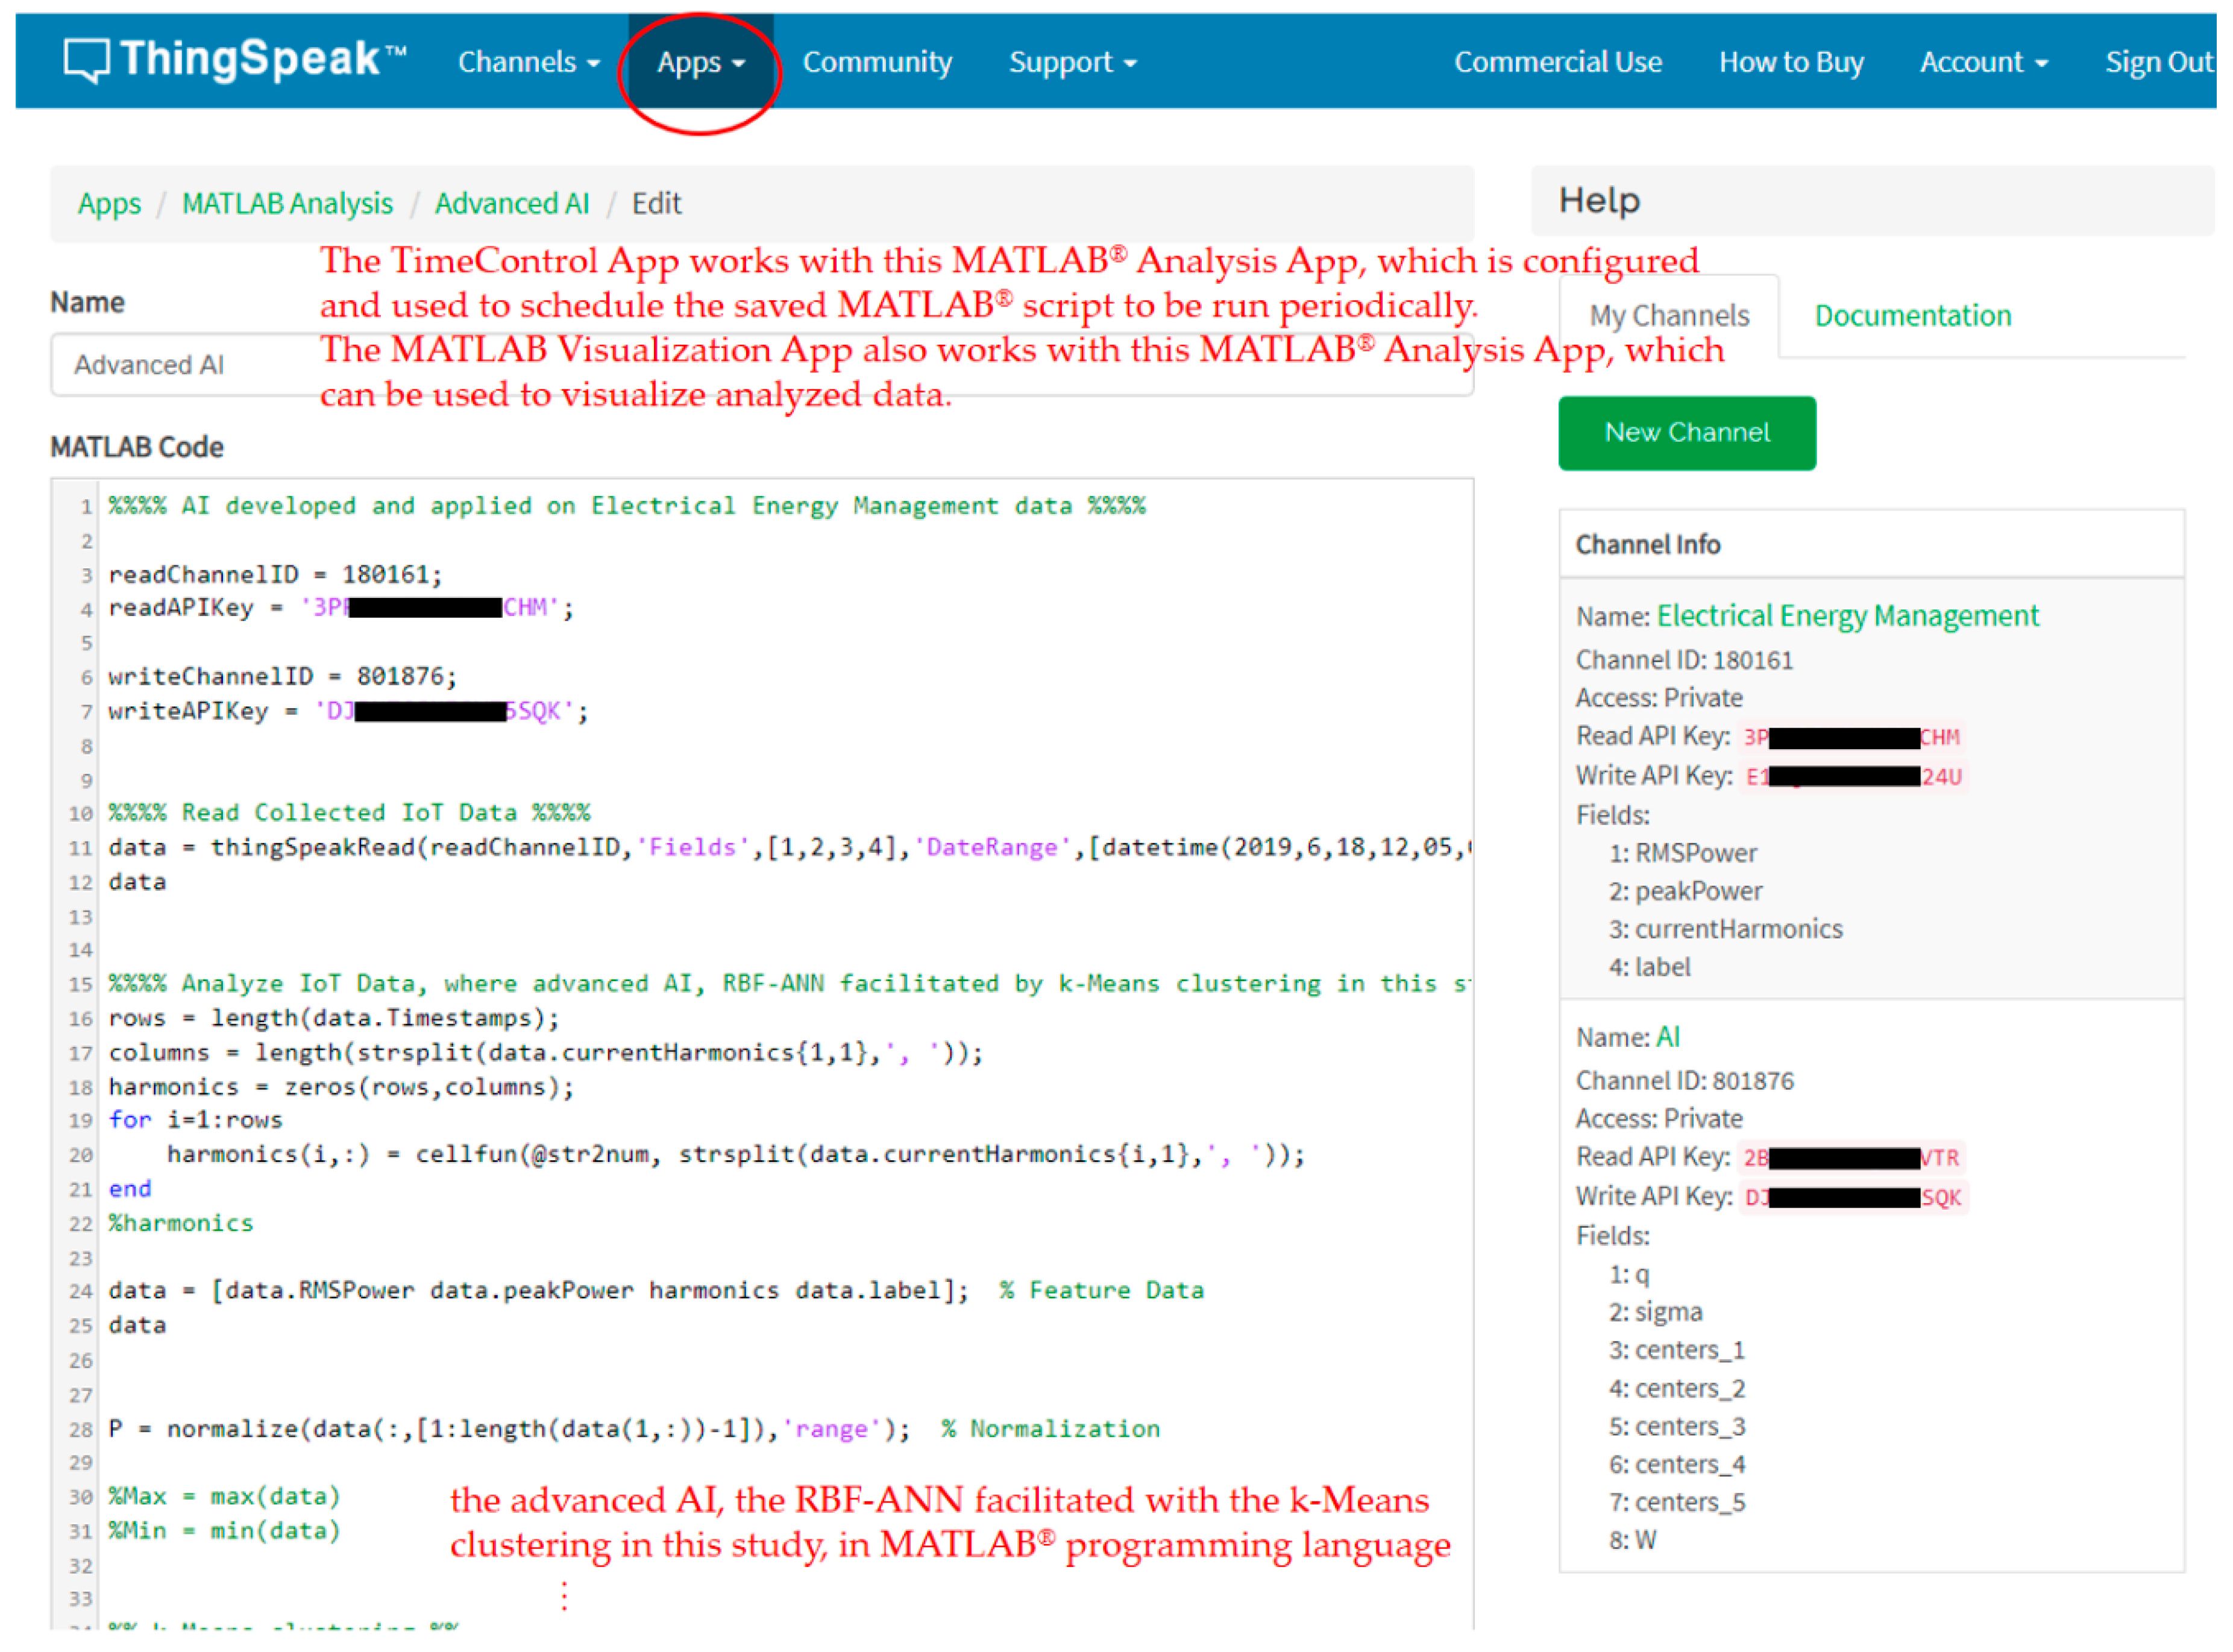Open the Apps dropdown menu
Viewport: 2233px width, 1652px height.
[701, 62]
